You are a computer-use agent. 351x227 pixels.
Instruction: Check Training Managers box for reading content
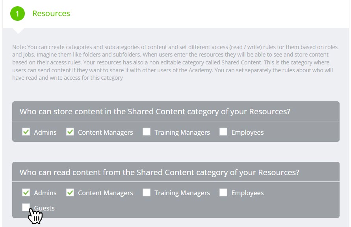(147, 192)
